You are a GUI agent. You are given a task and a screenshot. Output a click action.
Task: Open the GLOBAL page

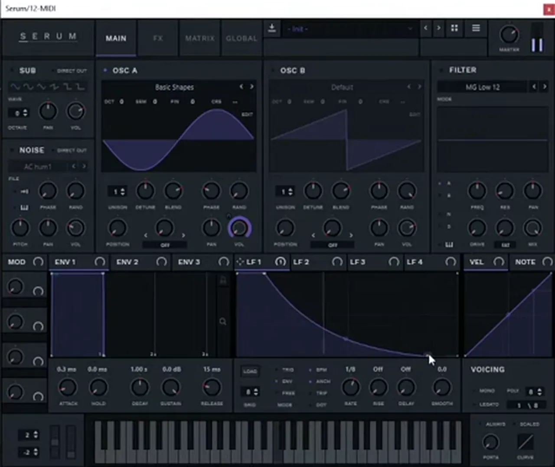[x=242, y=38]
